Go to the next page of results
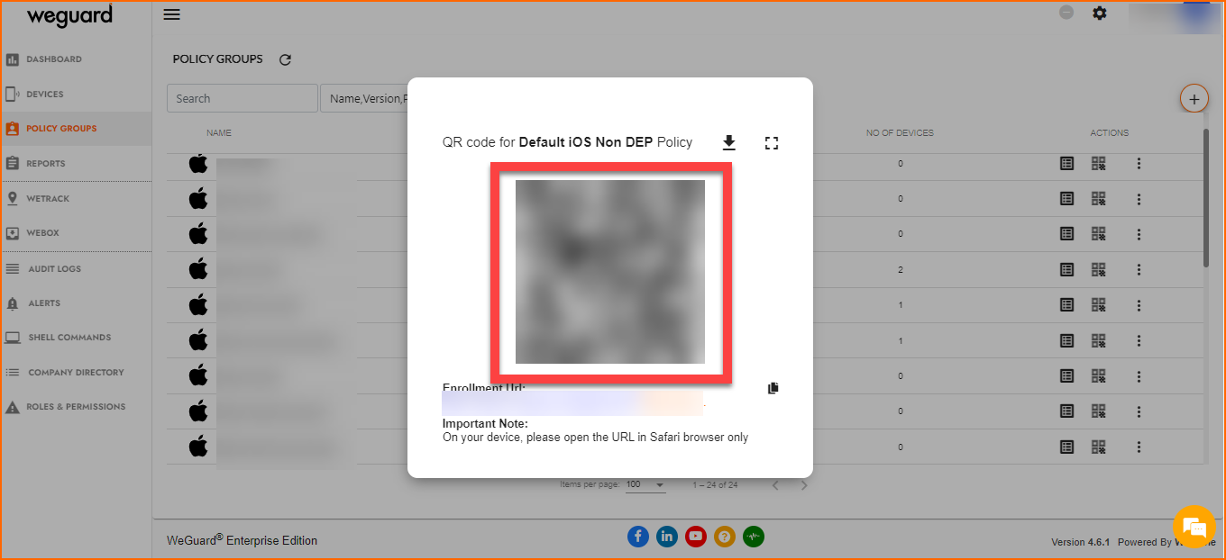Screen dimensions: 1226x560 coord(804,485)
